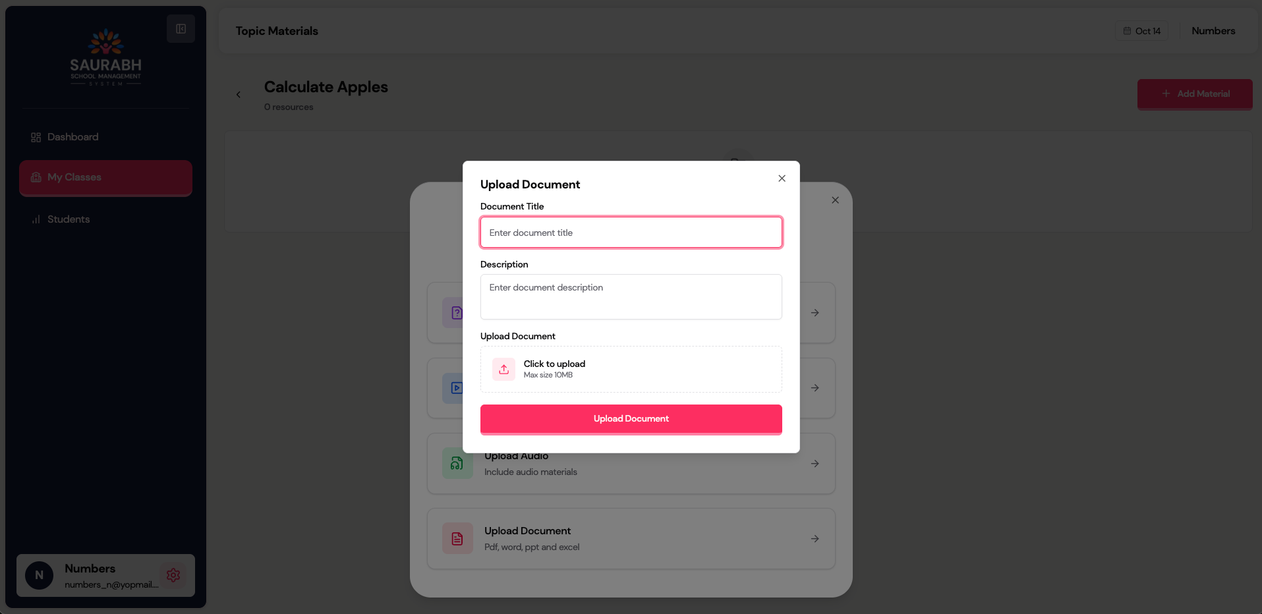Click the Click to upload dropzone text
Screen dimensions: 1262x614
(x=554, y=364)
